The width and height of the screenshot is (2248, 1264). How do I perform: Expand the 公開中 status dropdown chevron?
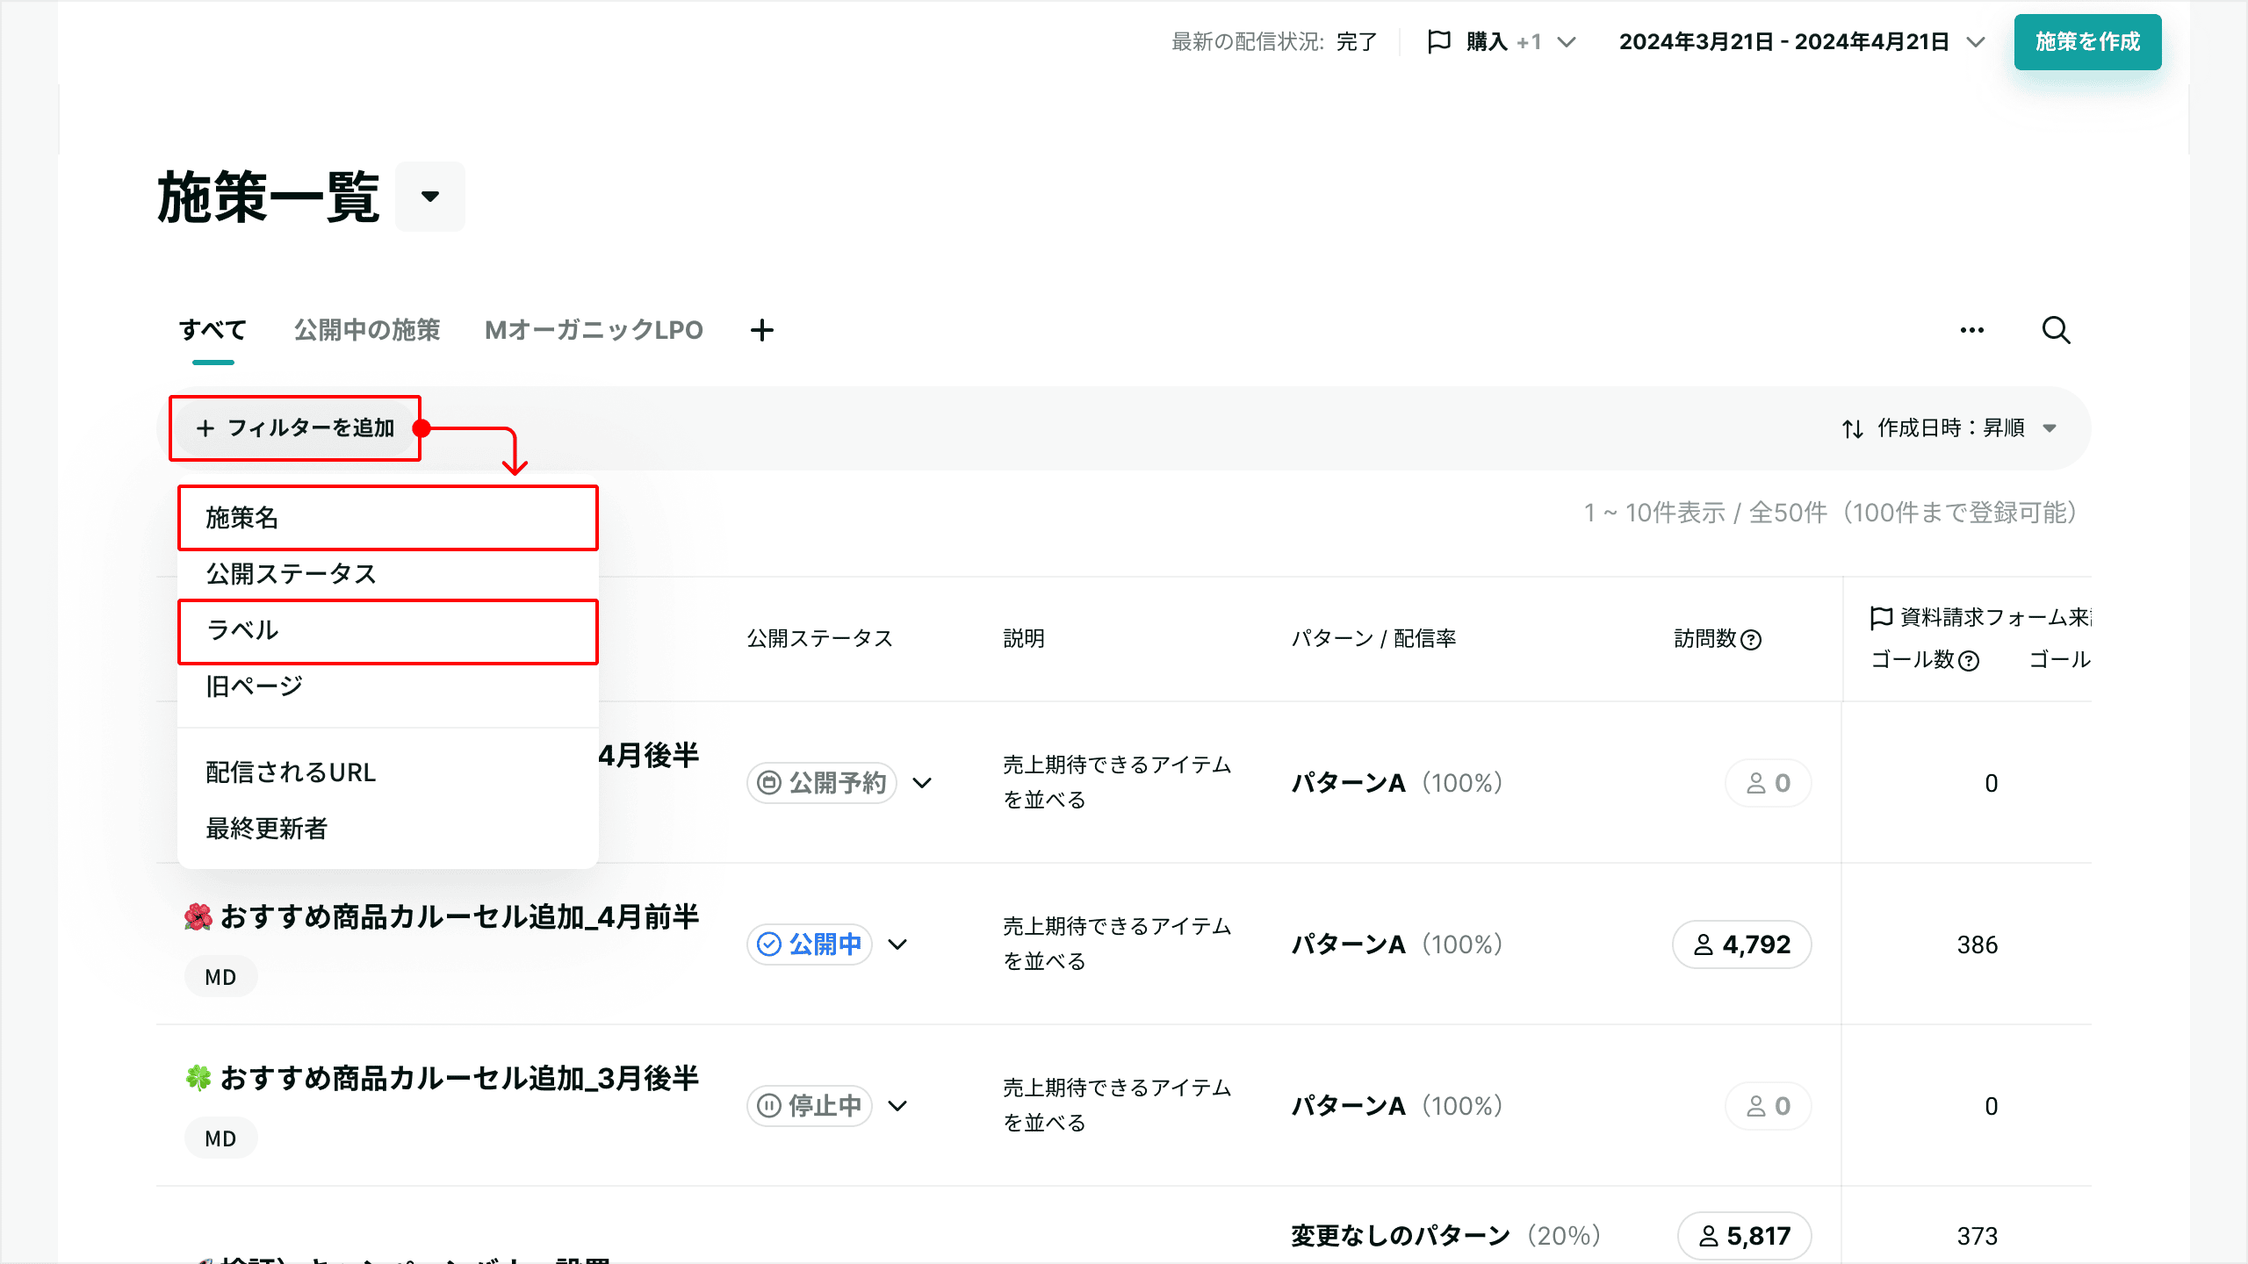click(x=897, y=944)
